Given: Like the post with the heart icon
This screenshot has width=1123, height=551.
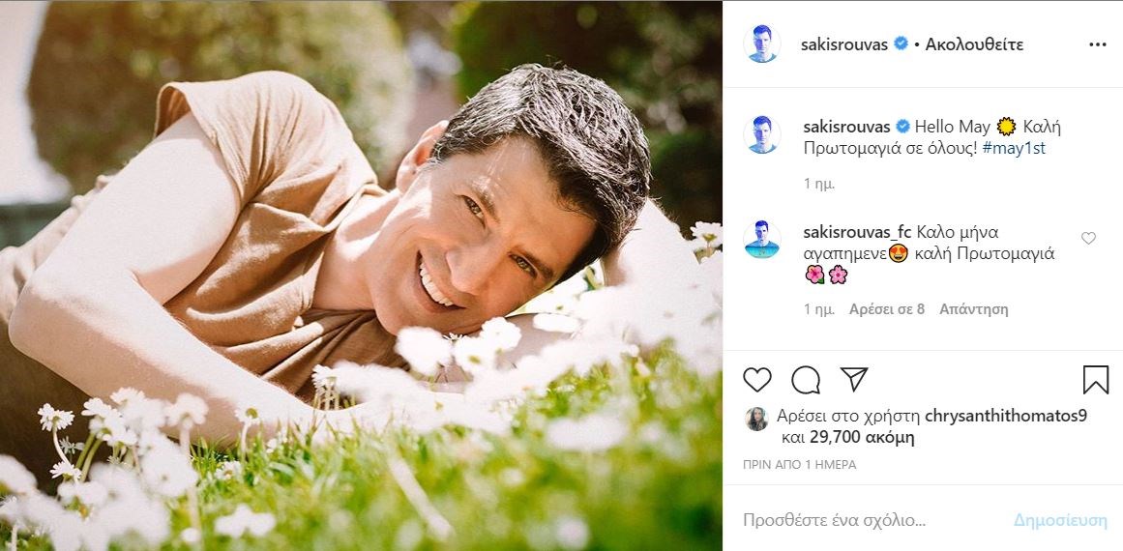Looking at the screenshot, I should [x=757, y=380].
